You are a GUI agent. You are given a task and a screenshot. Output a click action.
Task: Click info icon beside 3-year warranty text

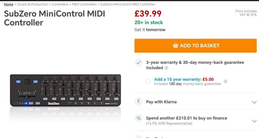point(166,68)
